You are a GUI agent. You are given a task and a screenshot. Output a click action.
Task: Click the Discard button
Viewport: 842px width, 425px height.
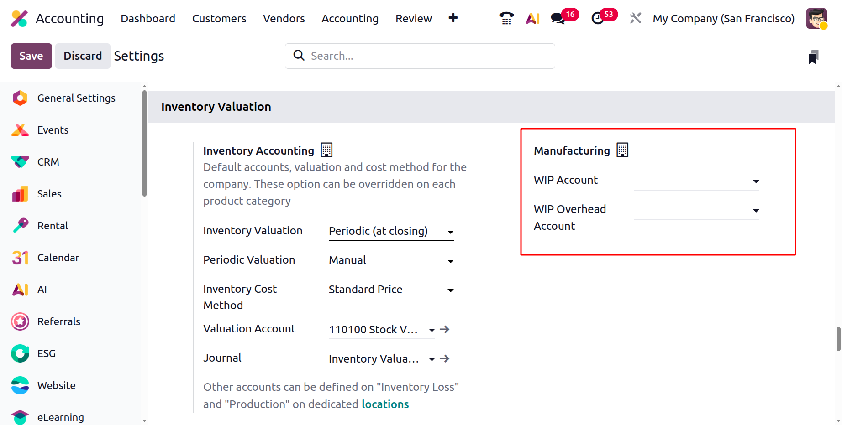coord(83,56)
